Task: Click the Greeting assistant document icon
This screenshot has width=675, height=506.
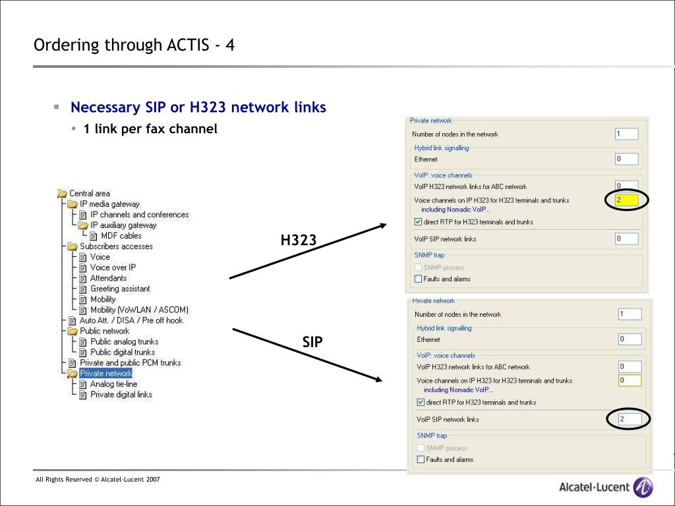Action: (x=83, y=289)
